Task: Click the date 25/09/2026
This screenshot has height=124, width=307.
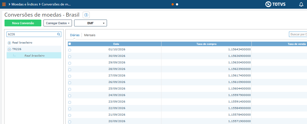Action: (117, 89)
